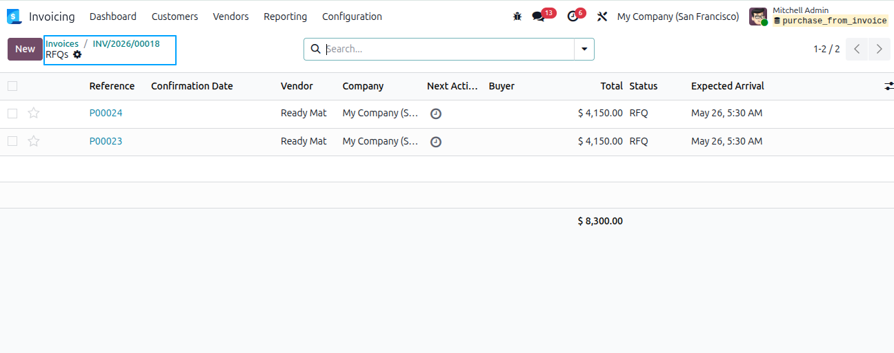Click the magnifying glass search icon
894x353 pixels.
(x=316, y=49)
